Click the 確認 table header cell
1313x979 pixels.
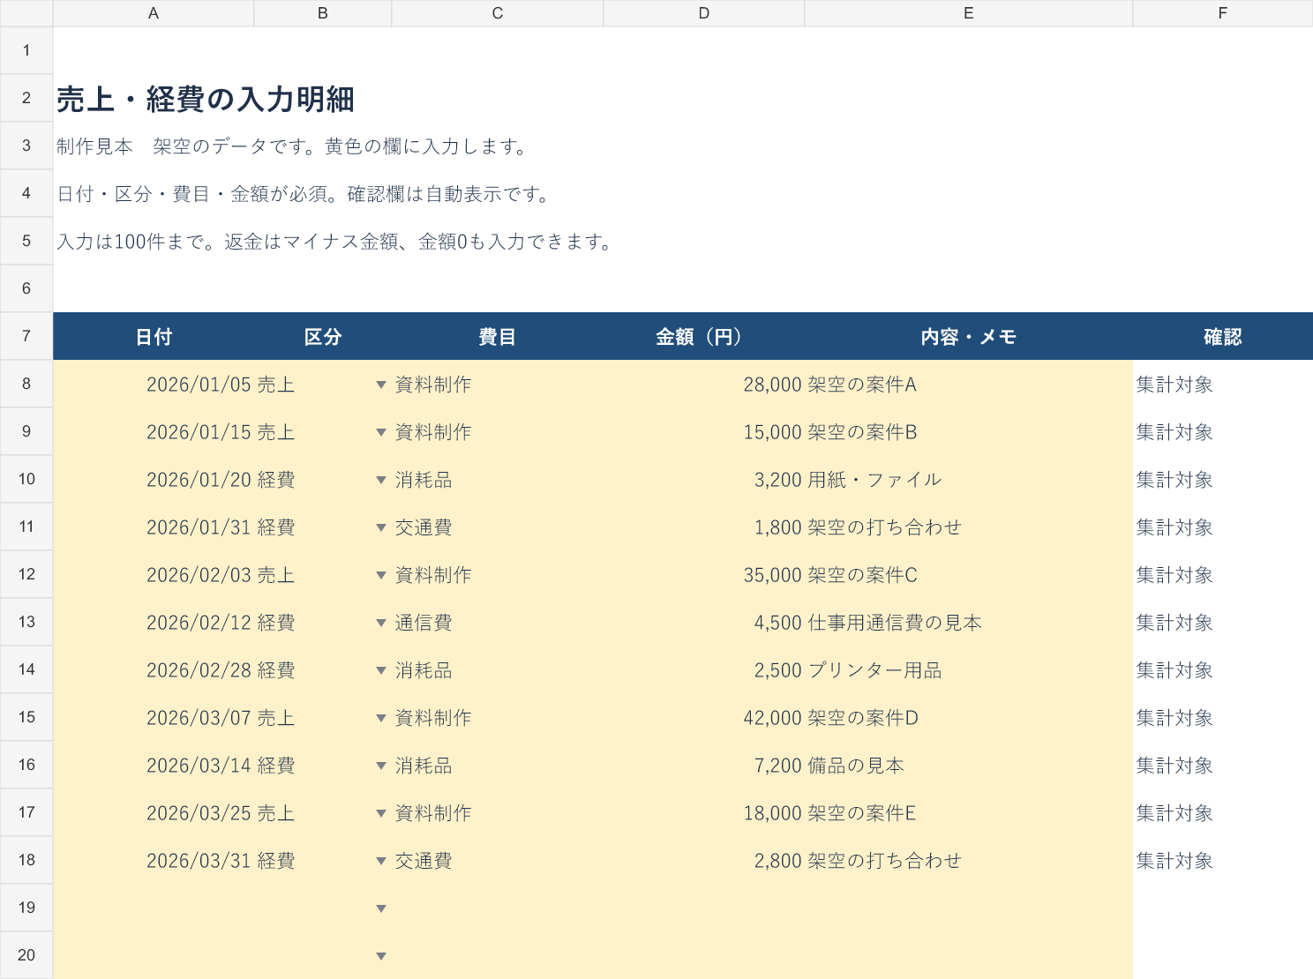point(1223,336)
